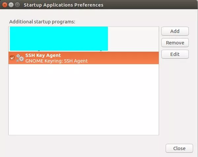Maximize the window from the title bar
Viewport: 198px width, 157px height.
pos(17,5)
